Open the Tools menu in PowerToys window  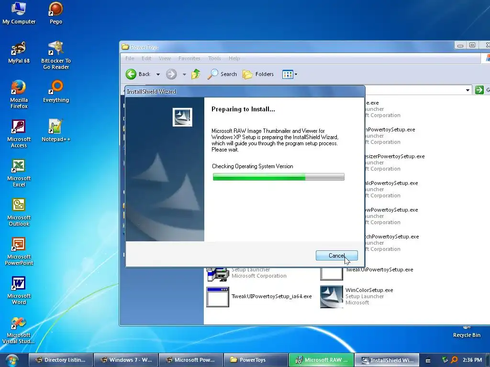(x=214, y=58)
